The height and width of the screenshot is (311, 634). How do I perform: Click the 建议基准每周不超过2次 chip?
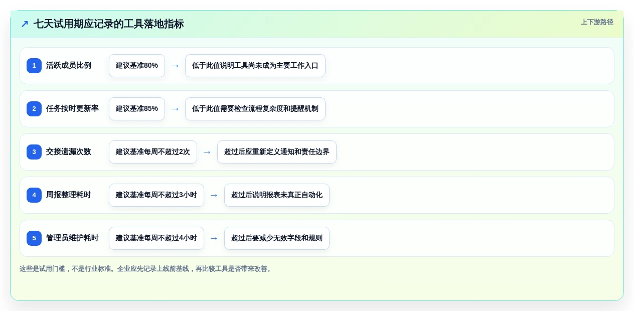153,152
